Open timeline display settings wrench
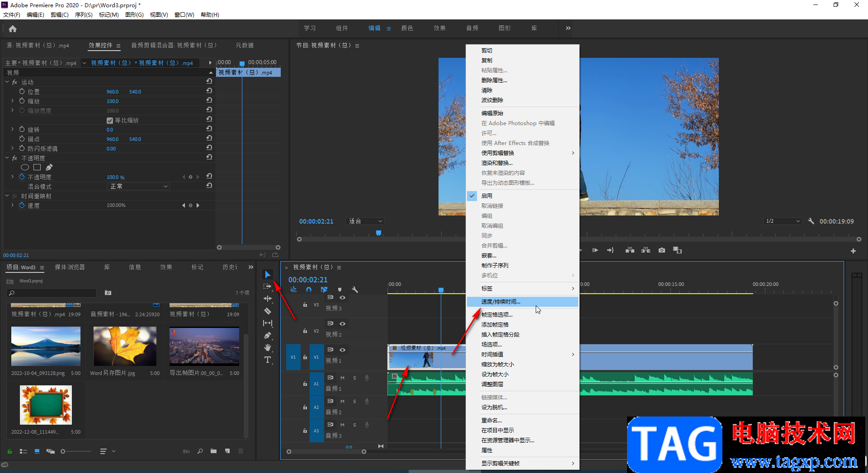Viewport: 868px width, 473px height. (355, 290)
